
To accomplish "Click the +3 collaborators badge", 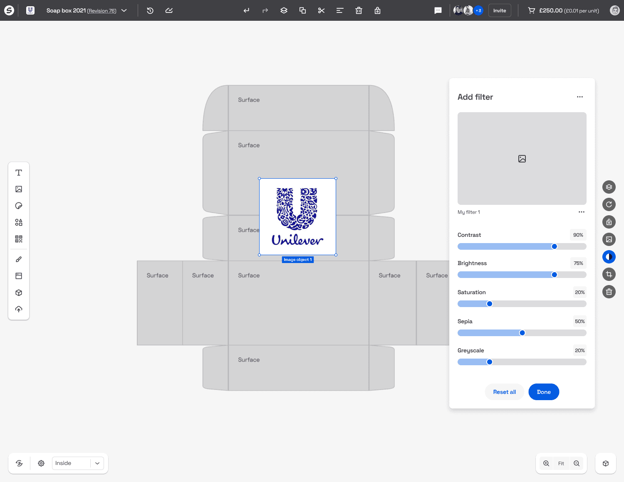I will click(x=478, y=10).
